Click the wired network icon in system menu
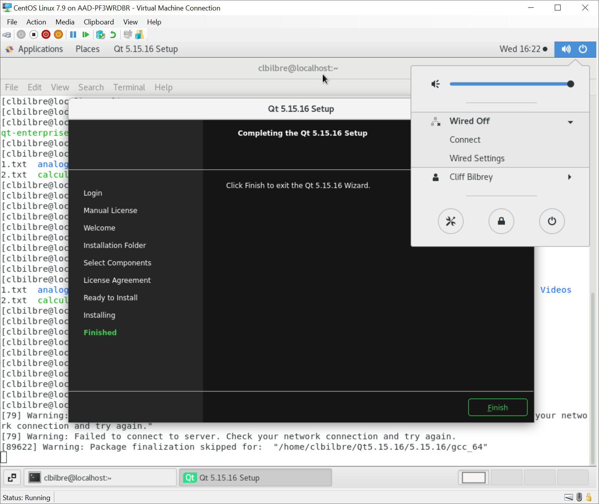The image size is (599, 504). tap(436, 122)
